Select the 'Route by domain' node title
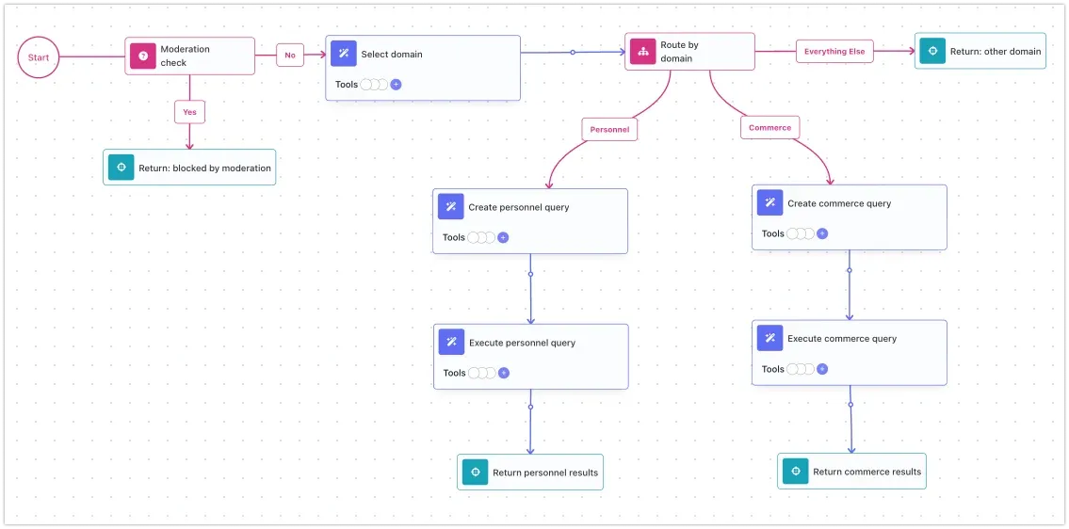Viewport: 1069px width, 529px height. [680, 52]
